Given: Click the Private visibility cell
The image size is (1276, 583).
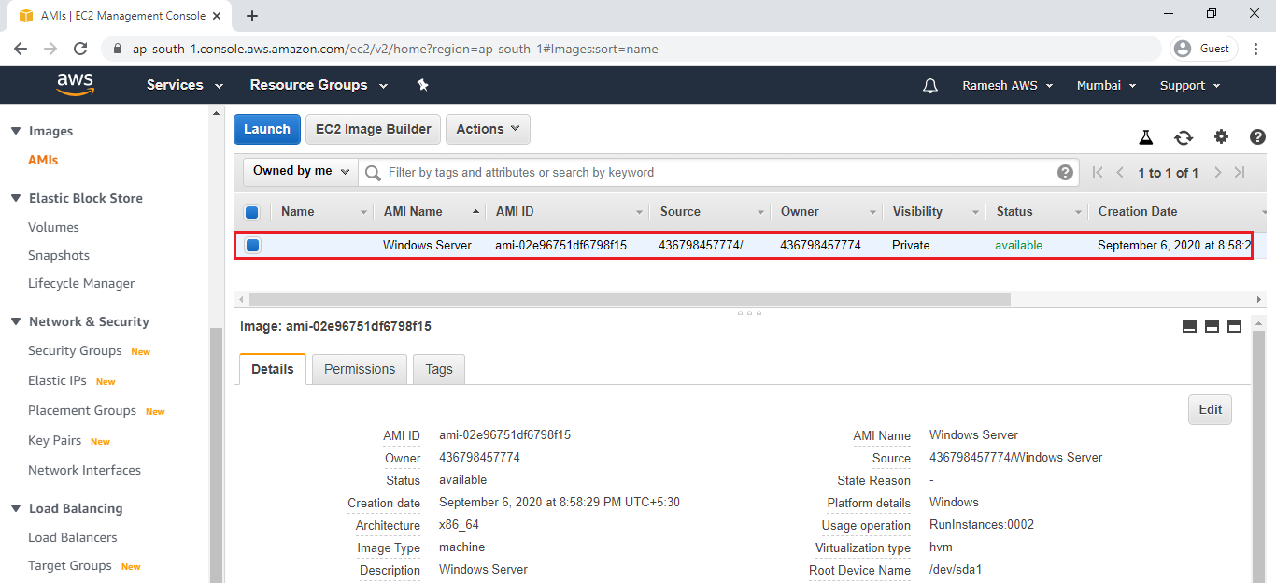Looking at the screenshot, I should tap(911, 245).
